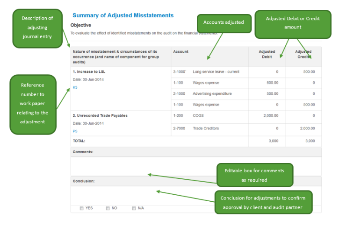Open the P3 work paper reference link
339x226 pixels.
tap(75, 131)
